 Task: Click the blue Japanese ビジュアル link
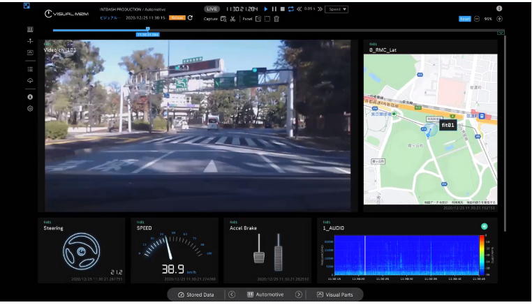pos(109,17)
